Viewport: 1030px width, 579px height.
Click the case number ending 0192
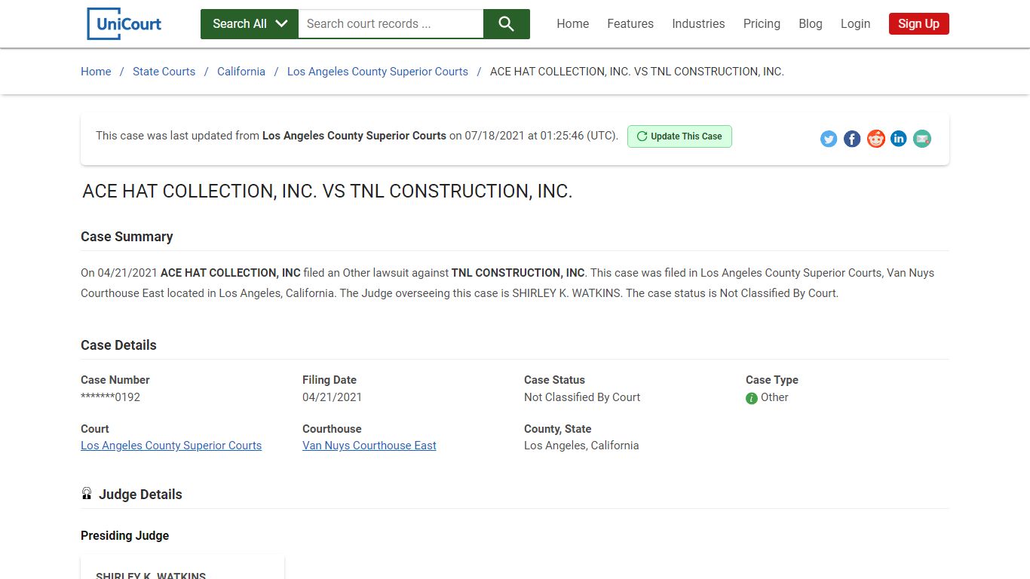pos(110,397)
